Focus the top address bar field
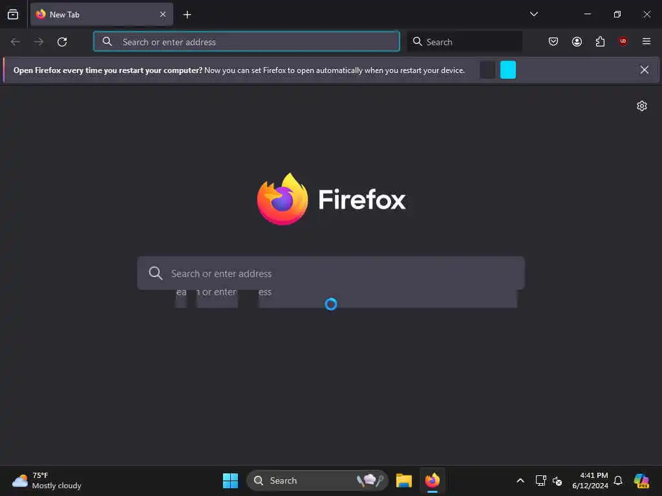 246,41
